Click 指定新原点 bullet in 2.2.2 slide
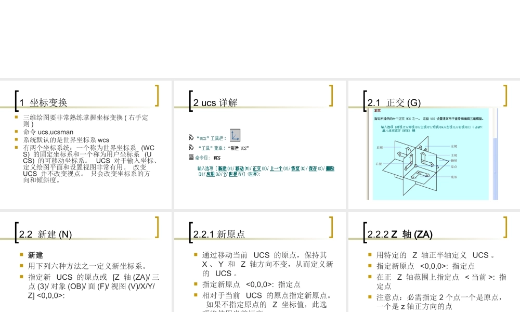The width and height of the screenshot is (520, 312). 425,266
